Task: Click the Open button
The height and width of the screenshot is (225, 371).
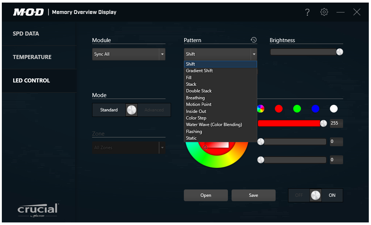Action: (206, 195)
